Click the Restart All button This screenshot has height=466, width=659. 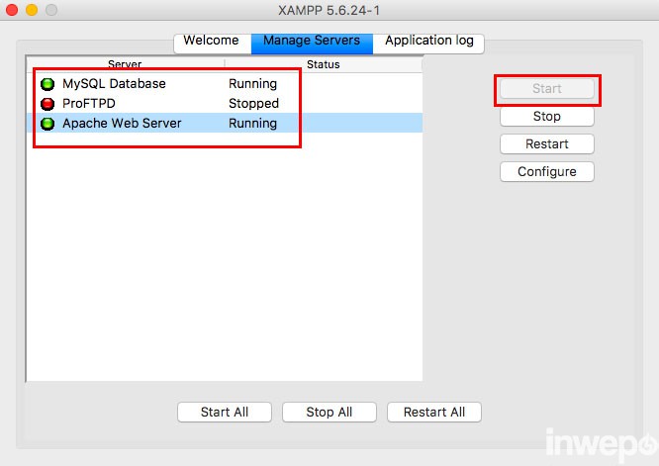point(434,413)
